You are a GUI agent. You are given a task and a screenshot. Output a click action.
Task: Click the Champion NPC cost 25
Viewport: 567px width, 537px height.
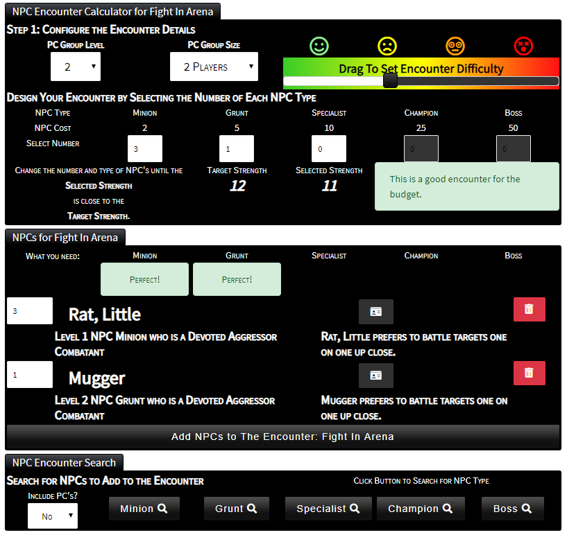(x=421, y=127)
